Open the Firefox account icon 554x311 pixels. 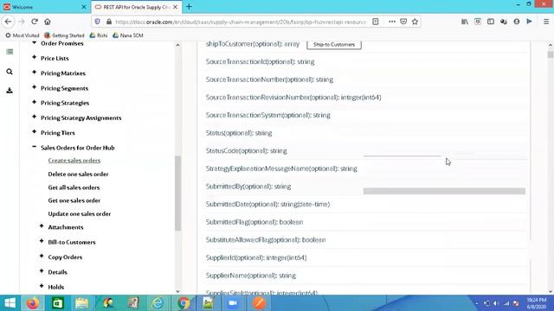coord(517,22)
